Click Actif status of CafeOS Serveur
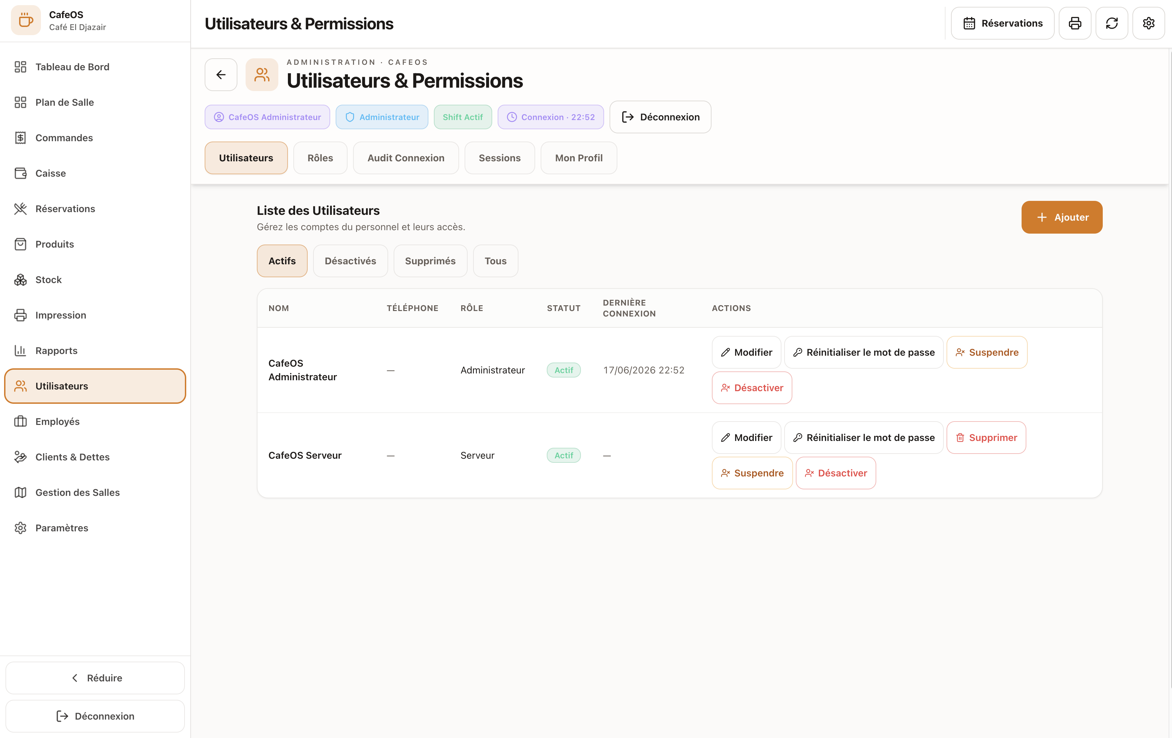 tap(563, 455)
